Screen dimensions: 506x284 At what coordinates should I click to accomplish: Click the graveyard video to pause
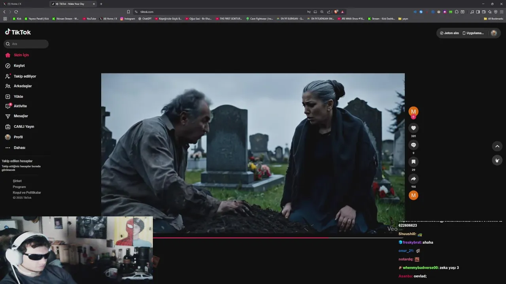pyautogui.click(x=253, y=153)
